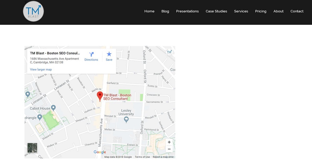The height and width of the screenshot is (164, 312).
Task: Click the TM Blast - Boston SEO Consul... title
Action: [x=55, y=53]
